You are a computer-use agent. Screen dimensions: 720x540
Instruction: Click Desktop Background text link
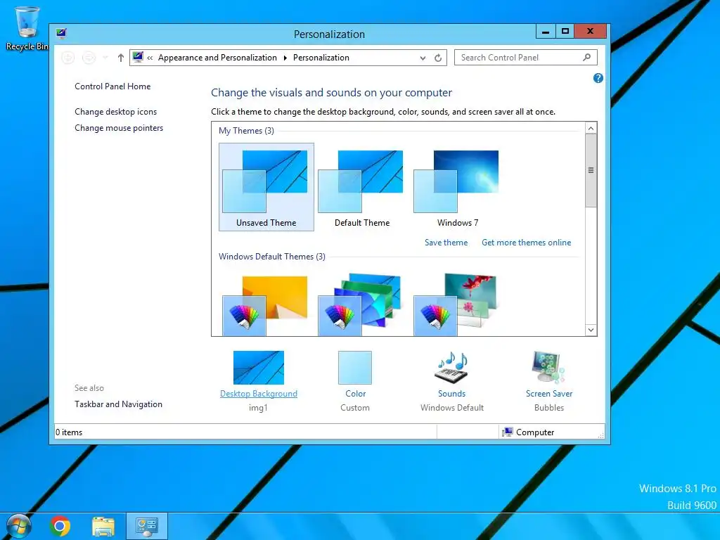coord(259,394)
